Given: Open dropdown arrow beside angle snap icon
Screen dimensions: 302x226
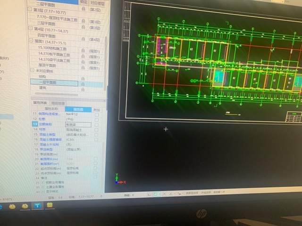Looking at the screenshot, I should pos(175,194).
